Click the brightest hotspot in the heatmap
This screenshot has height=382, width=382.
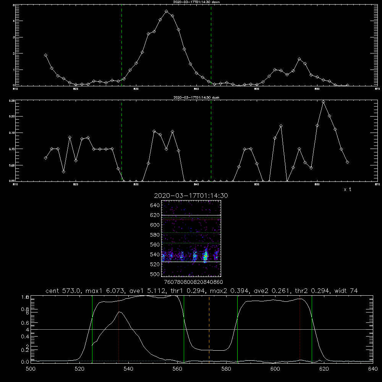point(206,256)
